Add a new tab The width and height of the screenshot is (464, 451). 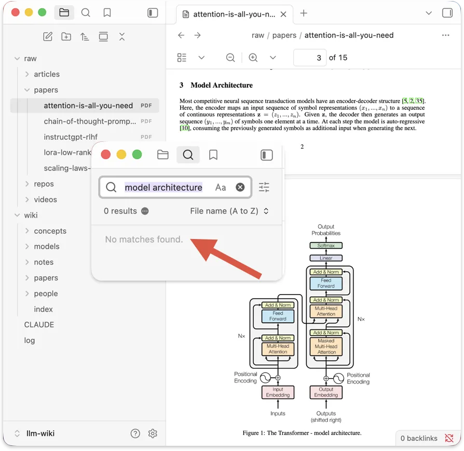coord(304,13)
